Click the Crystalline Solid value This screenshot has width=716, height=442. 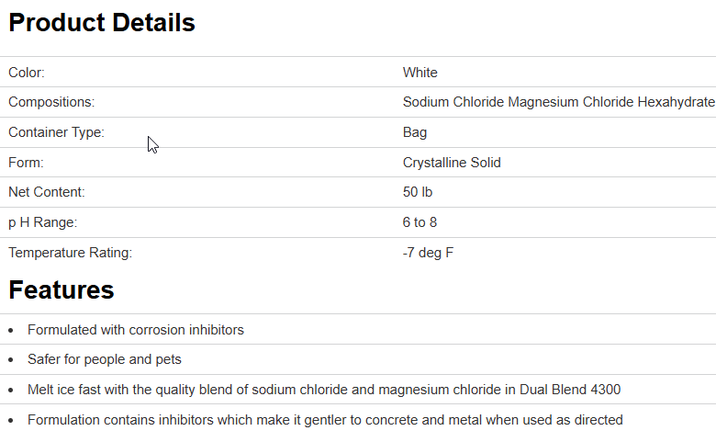pyautogui.click(x=452, y=163)
